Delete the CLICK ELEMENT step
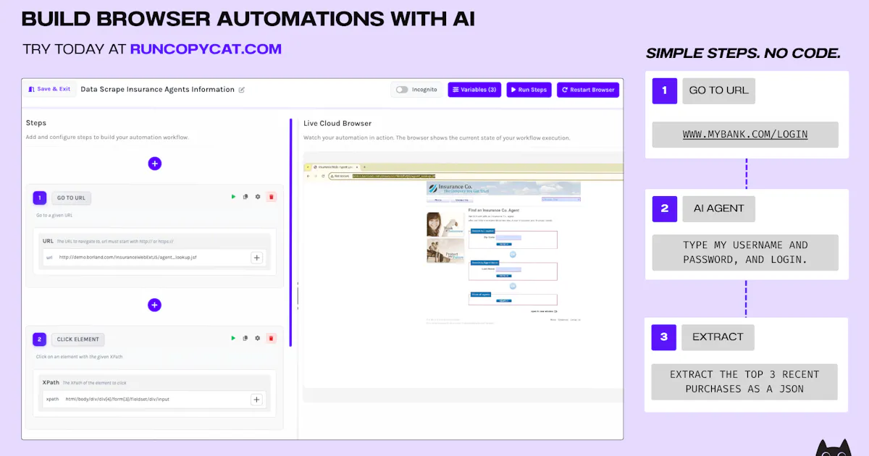The width and height of the screenshot is (869, 456). [271, 338]
